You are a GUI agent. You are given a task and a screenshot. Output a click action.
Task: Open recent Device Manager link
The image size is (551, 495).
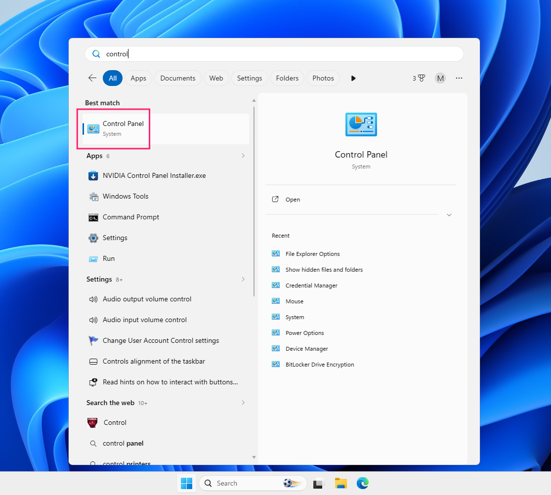coord(307,349)
